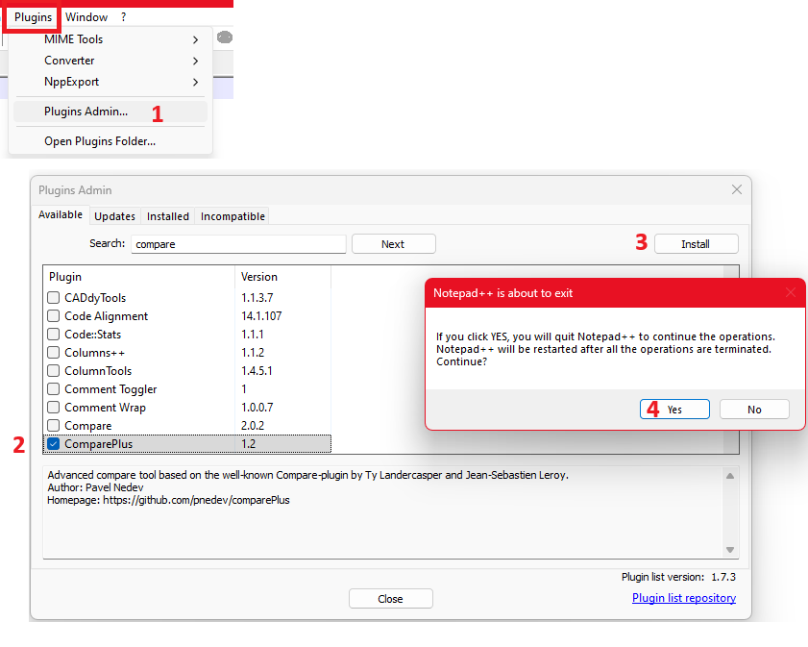Switch to the Available tab

[x=61, y=215]
